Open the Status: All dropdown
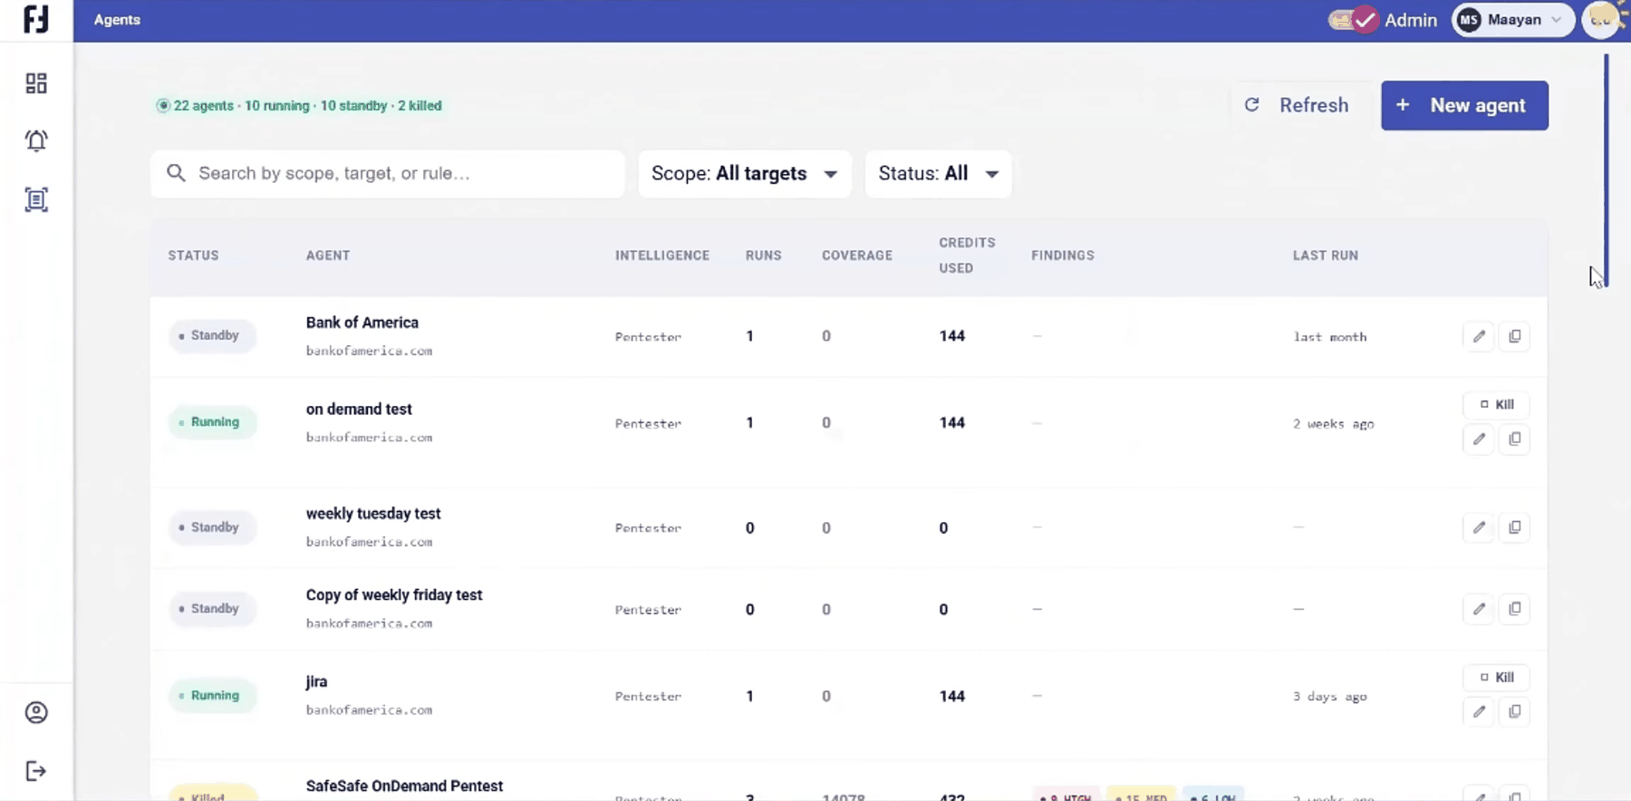1631x801 pixels. pos(938,174)
